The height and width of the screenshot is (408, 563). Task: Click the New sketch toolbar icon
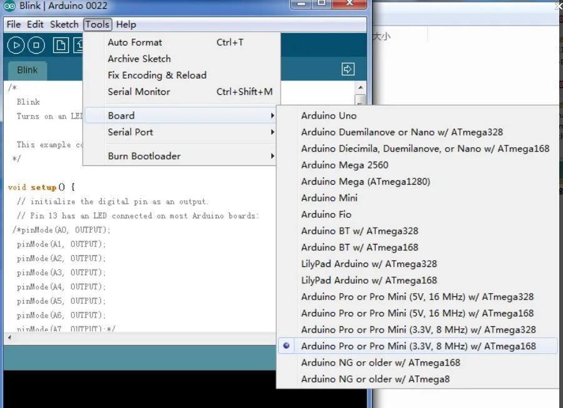[61, 45]
